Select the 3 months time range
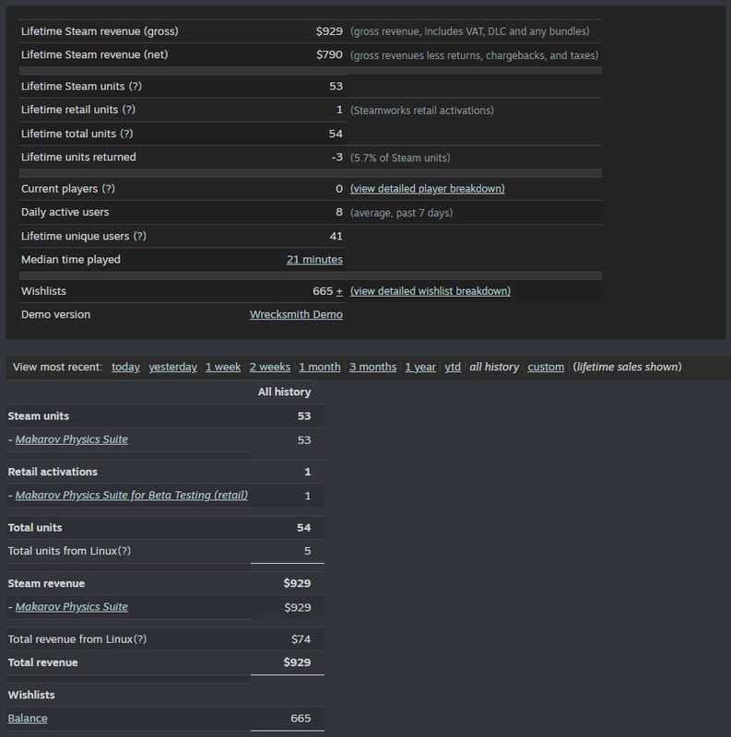 click(x=373, y=367)
